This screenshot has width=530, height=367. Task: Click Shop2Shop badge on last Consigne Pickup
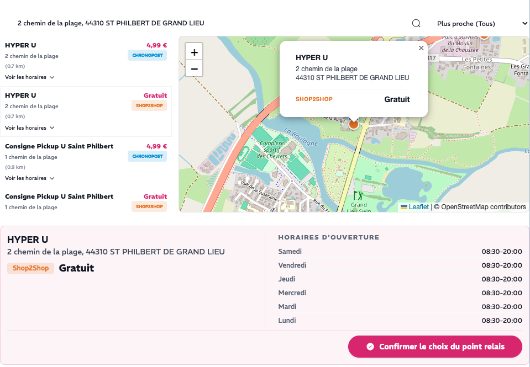149,206
